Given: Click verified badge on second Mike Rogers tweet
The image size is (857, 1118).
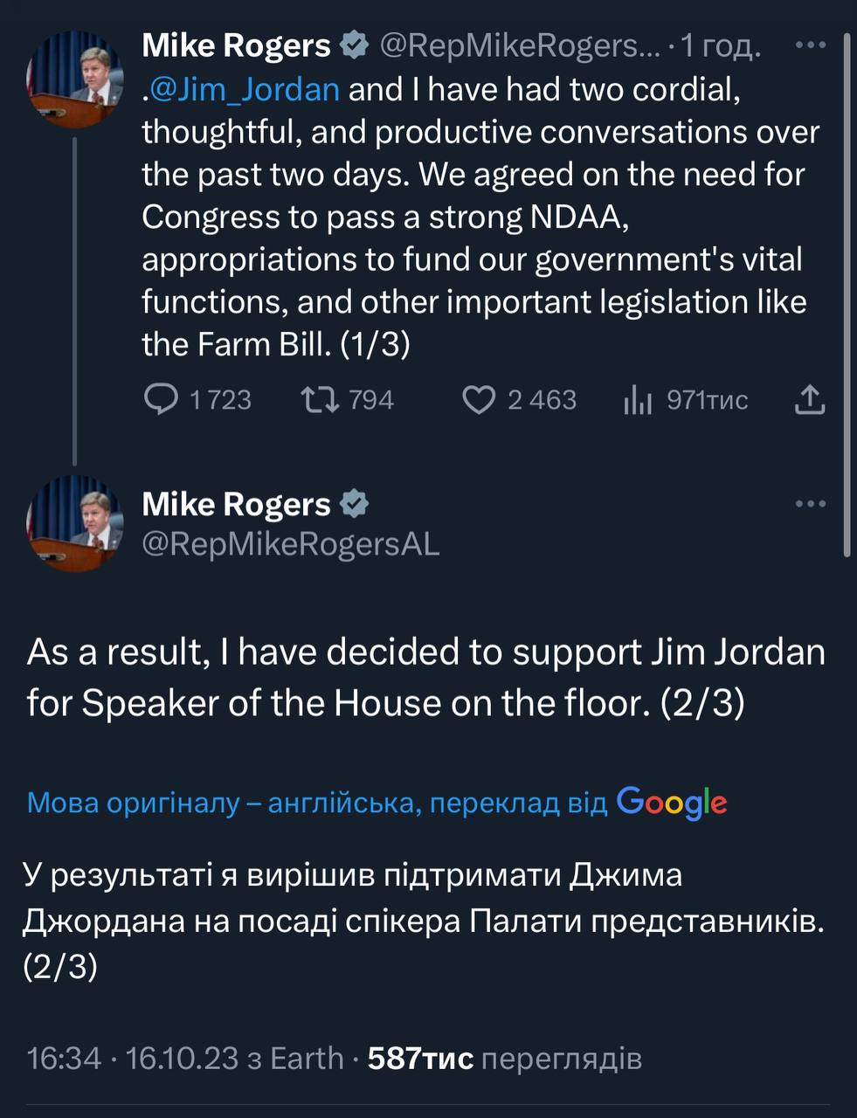Looking at the screenshot, I should (353, 504).
